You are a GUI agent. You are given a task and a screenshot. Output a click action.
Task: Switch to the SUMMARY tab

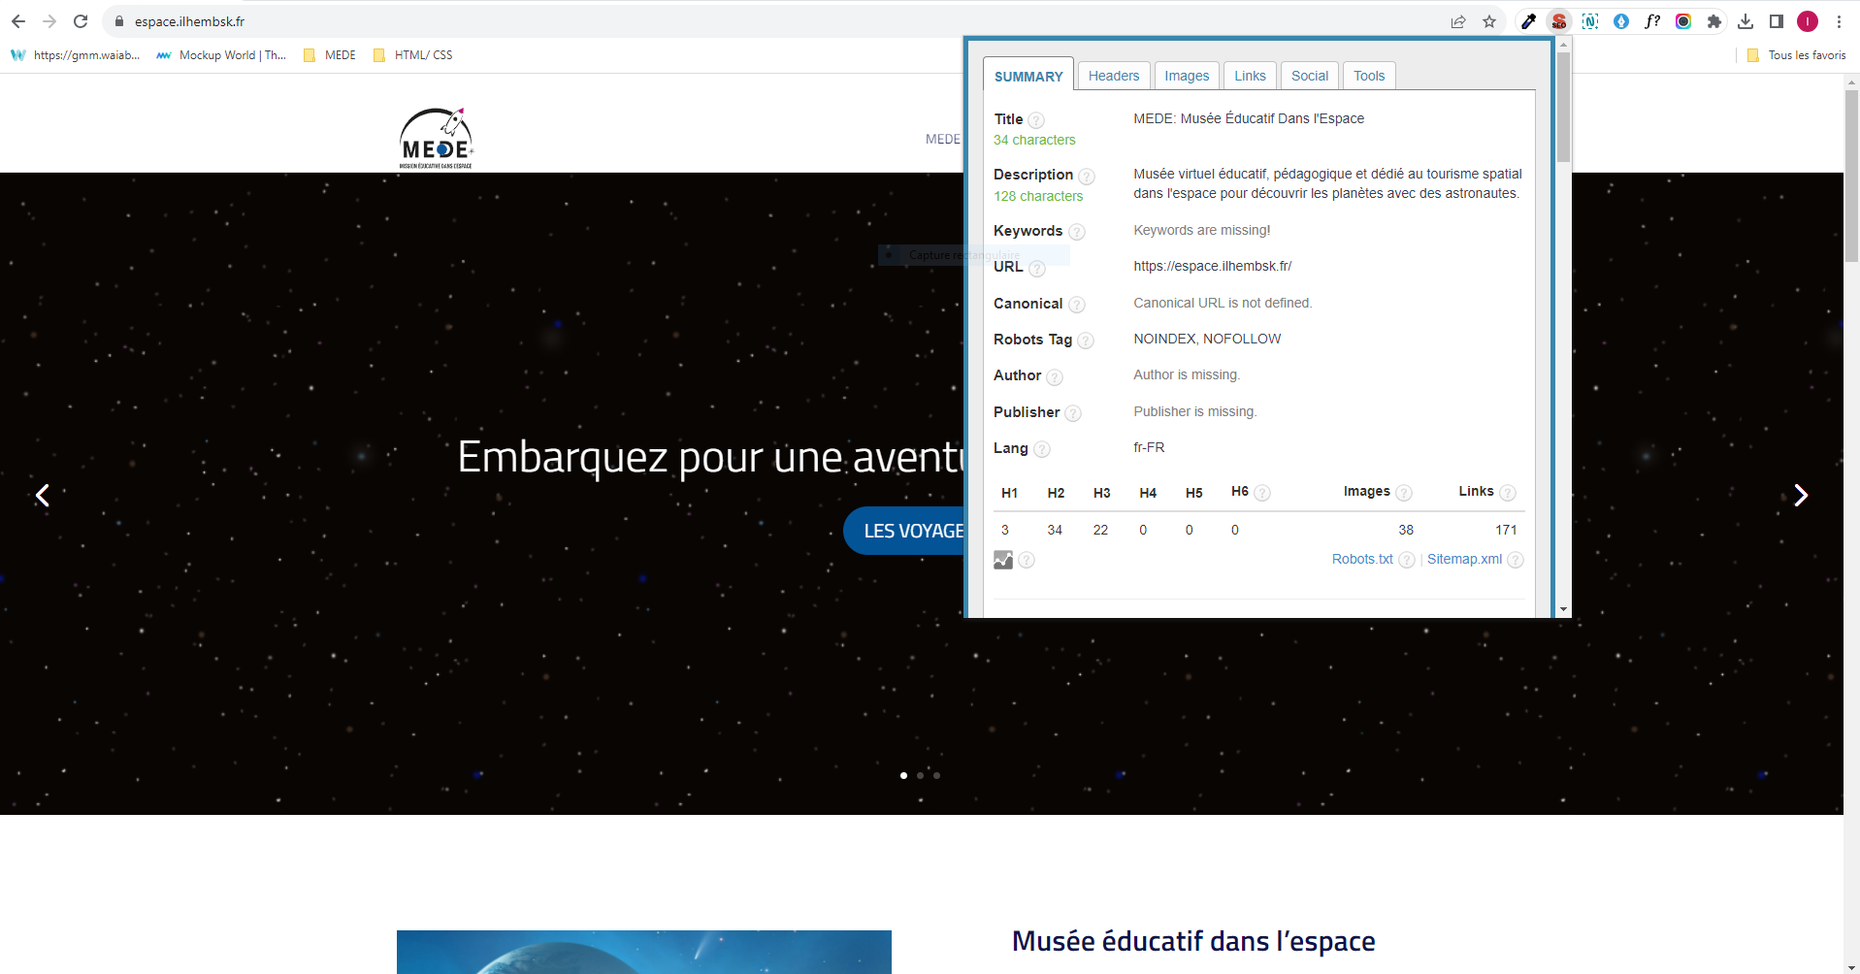coord(1028,76)
